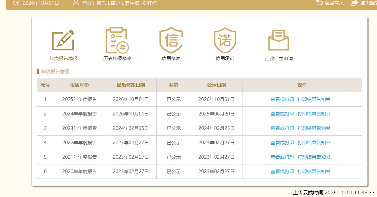This screenshot has width=377, height=197.
Task: Print result notice for 2024年年度报告
Action: click(314, 114)
